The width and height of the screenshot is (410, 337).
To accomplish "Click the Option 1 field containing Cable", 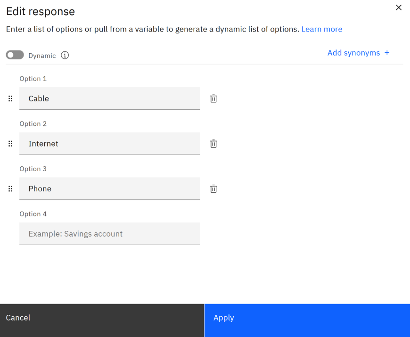I will pos(109,99).
